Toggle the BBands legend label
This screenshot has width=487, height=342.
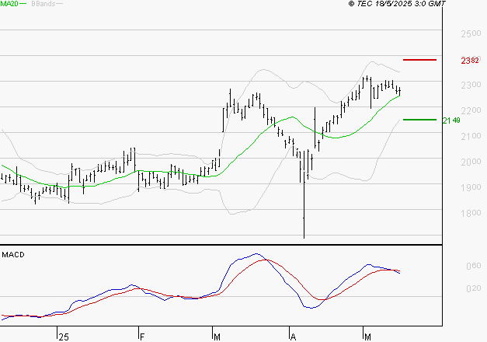[x=42, y=5]
